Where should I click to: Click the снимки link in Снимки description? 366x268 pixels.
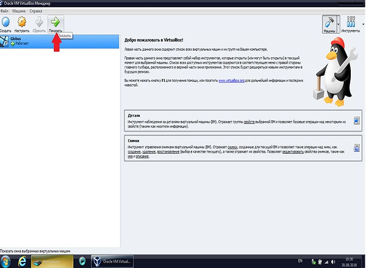point(232,147)
